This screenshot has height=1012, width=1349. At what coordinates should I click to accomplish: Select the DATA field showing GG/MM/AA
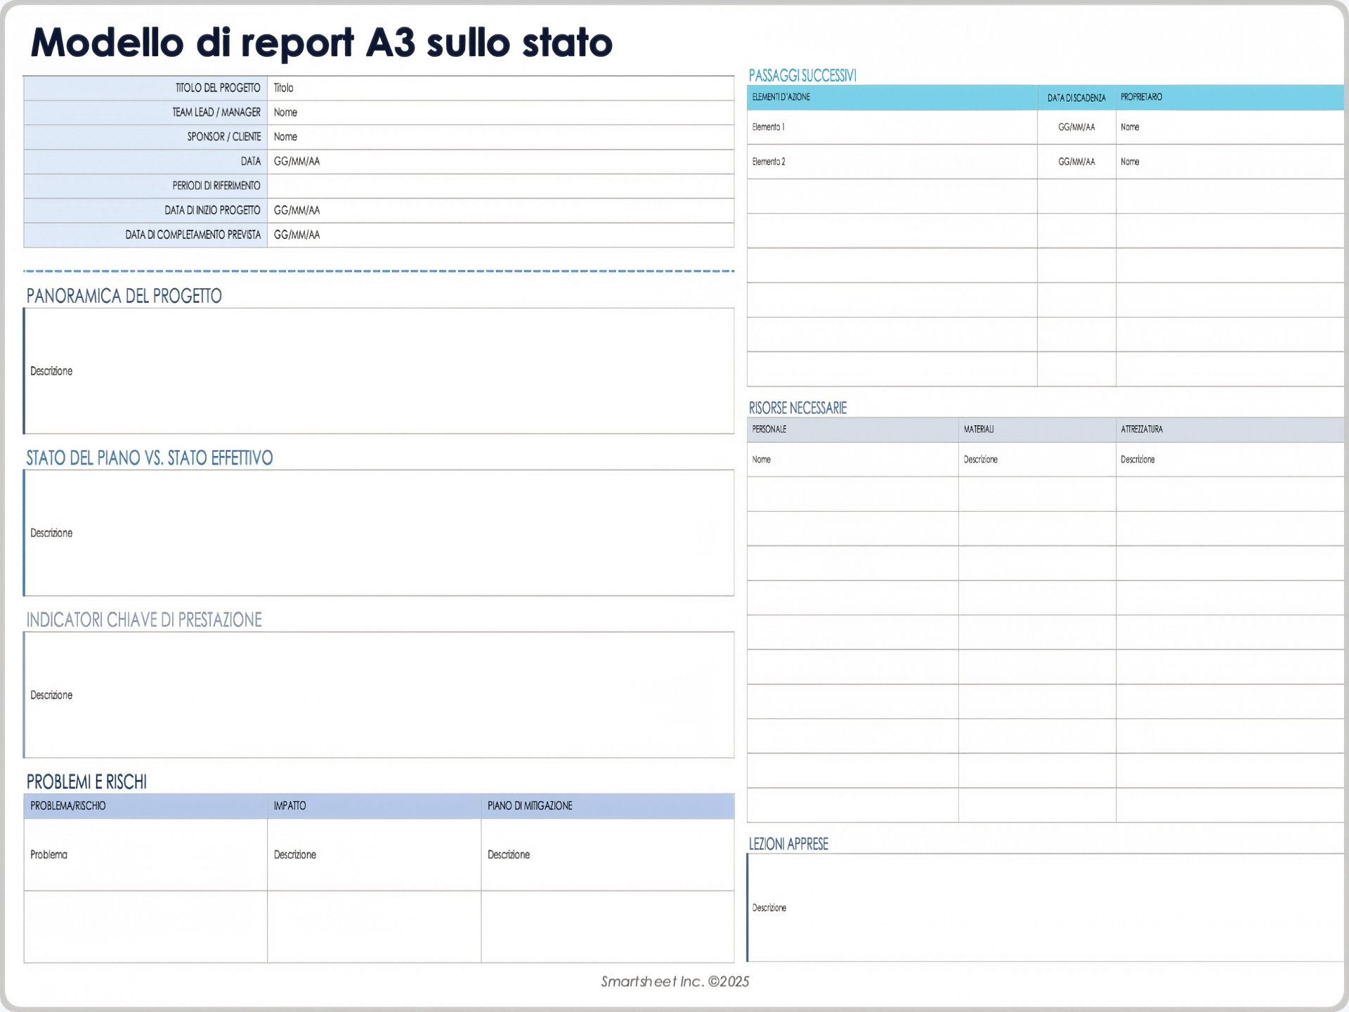point(492,161)
